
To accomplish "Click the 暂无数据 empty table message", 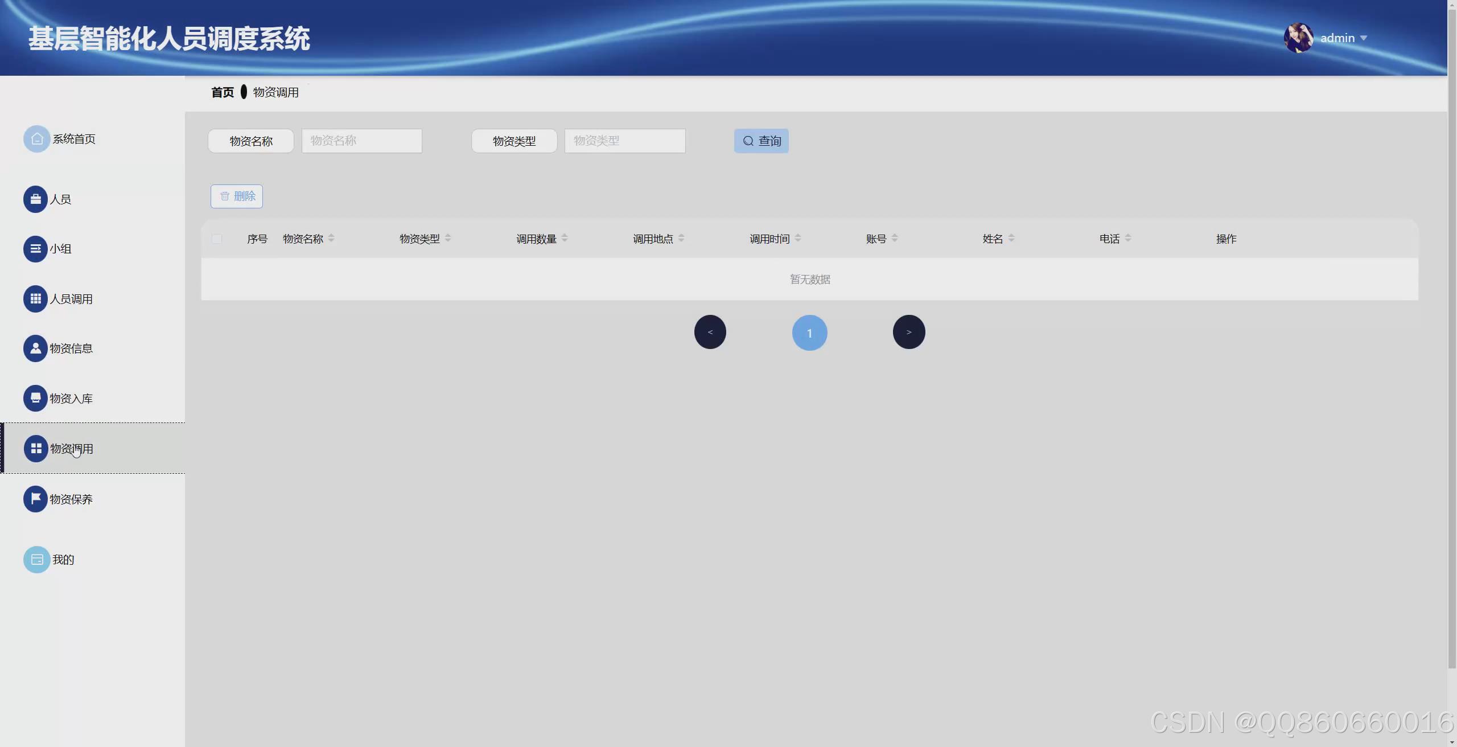I will pyautogui.click(x=810, y=280).
